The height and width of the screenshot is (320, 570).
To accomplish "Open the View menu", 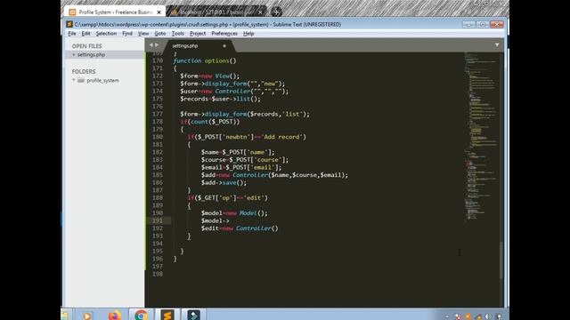I will point(143,34).
